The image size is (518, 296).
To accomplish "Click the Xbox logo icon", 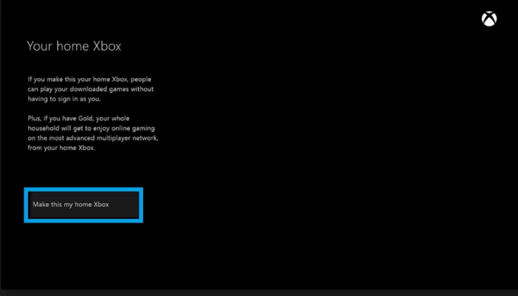I will point(489,19).
